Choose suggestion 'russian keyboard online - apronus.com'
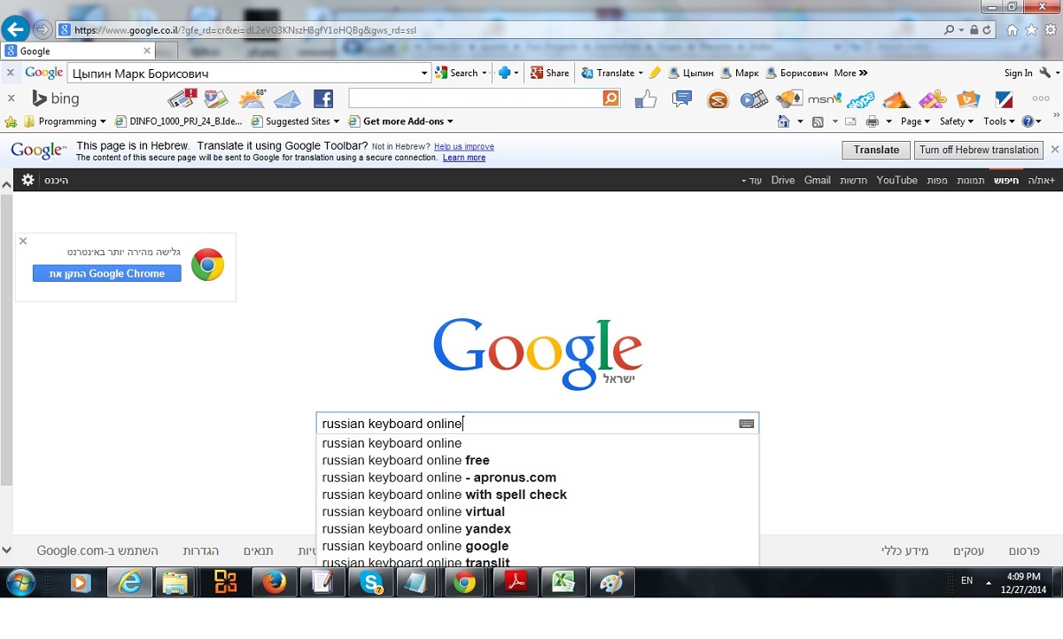 [538, 478]
